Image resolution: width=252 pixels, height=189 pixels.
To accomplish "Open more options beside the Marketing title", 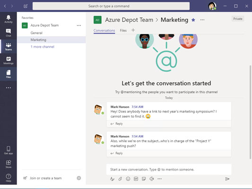I will [x=202, y=20].
